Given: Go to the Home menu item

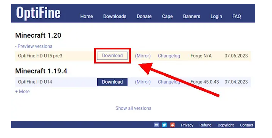Looking at the screenshot, I should click(x=87, y=16).
